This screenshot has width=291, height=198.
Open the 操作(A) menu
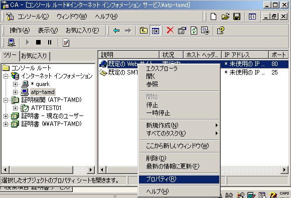(20, 30)
